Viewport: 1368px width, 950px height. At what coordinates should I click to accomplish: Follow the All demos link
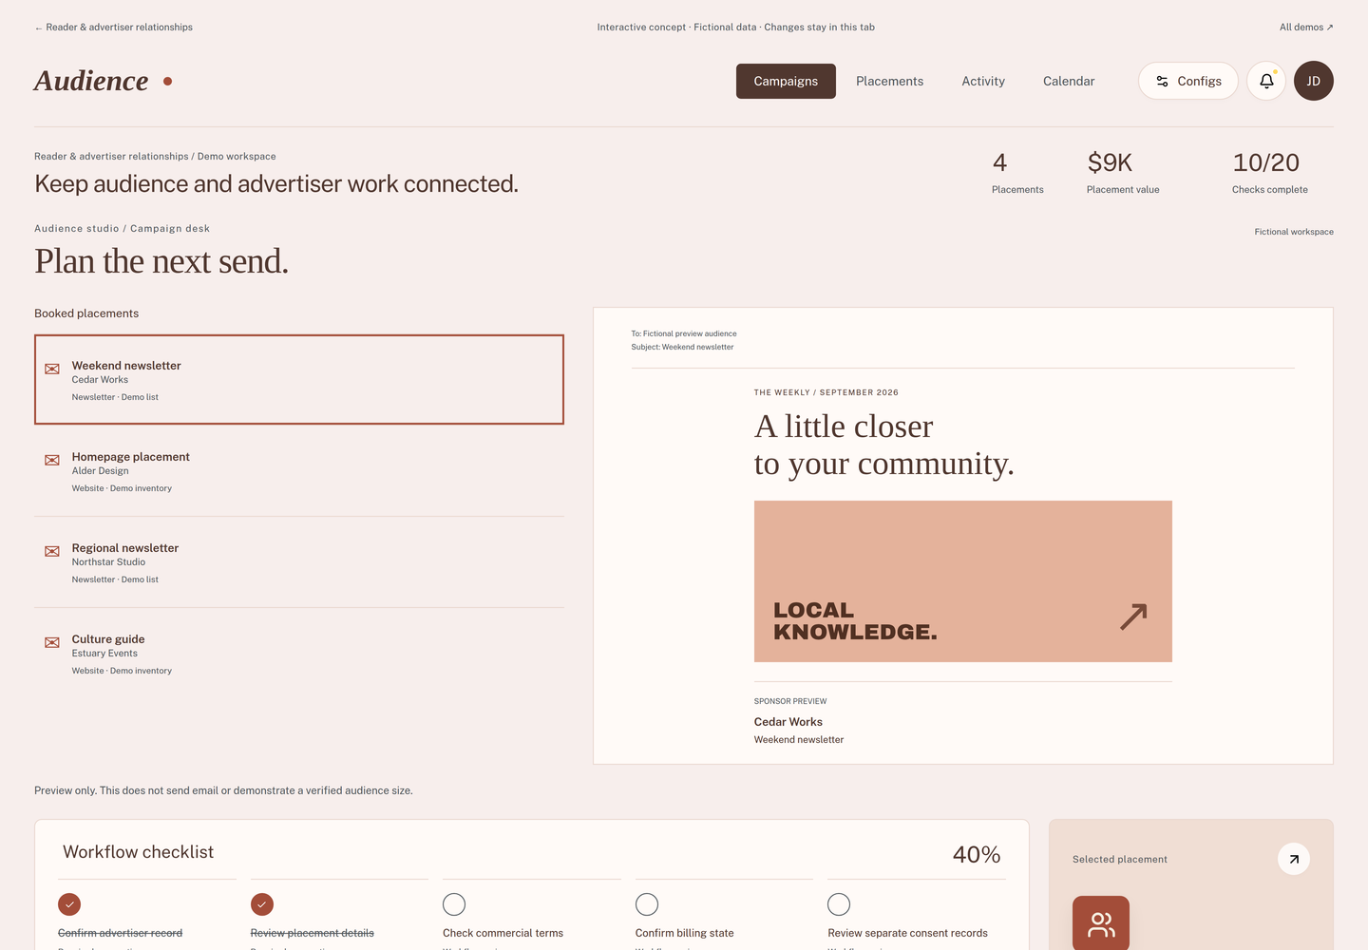point(1306,27)
